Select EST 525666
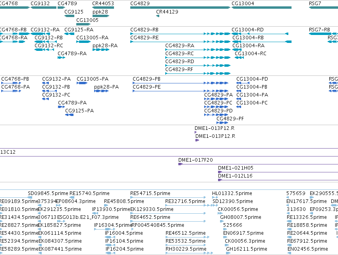This screenshot has width=338, height=255. pos(233,225)
